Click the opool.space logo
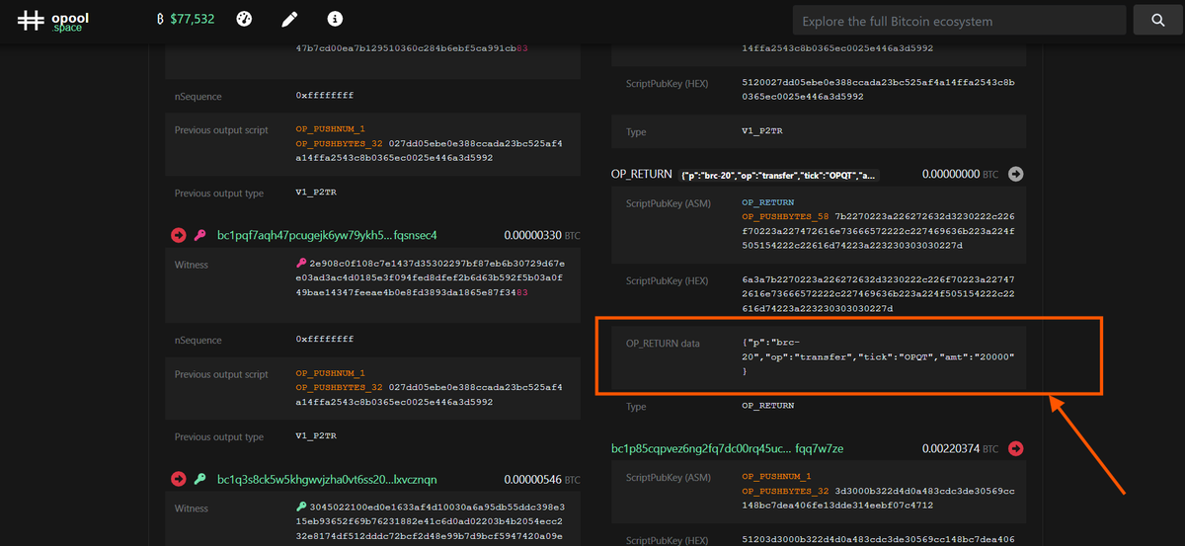1185x546 pixels. coord(52,20)
